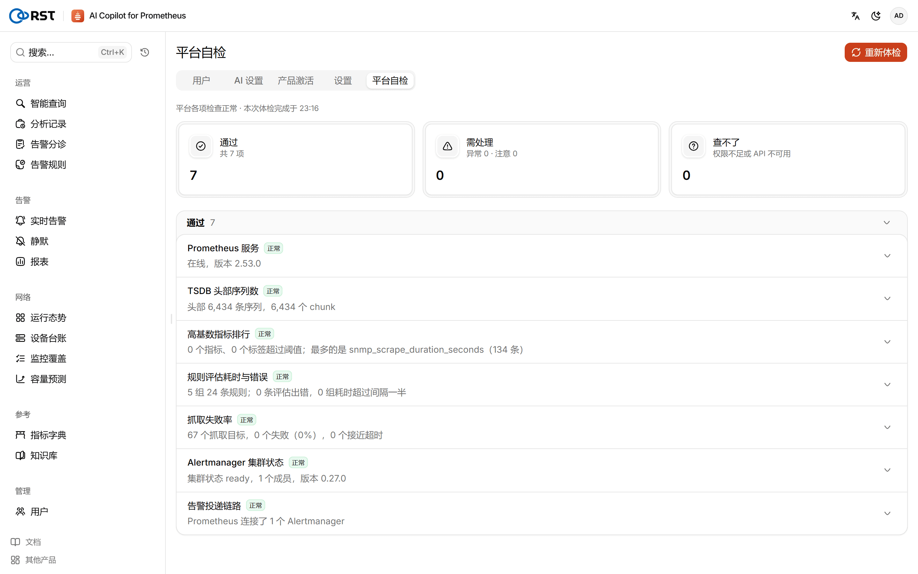Expand 高基数指标排行 row chevron
Viewport: 918px width, 574px height.
887,342
